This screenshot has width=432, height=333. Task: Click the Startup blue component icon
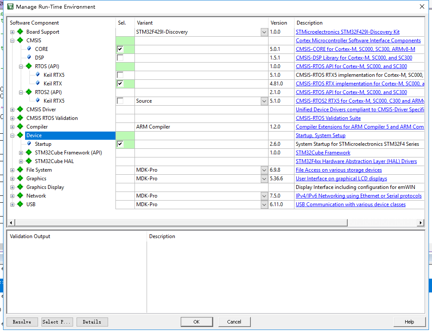(29, 143)
